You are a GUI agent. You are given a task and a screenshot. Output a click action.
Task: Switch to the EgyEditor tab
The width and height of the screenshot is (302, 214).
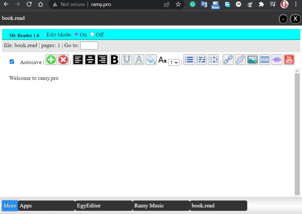tap(89, 205)
